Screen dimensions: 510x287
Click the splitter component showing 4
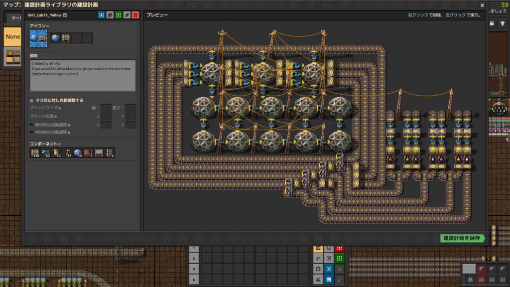(x=110, y=153)
